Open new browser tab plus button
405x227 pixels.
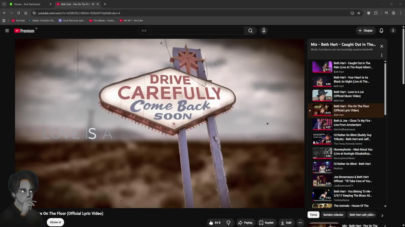point(105,4)
